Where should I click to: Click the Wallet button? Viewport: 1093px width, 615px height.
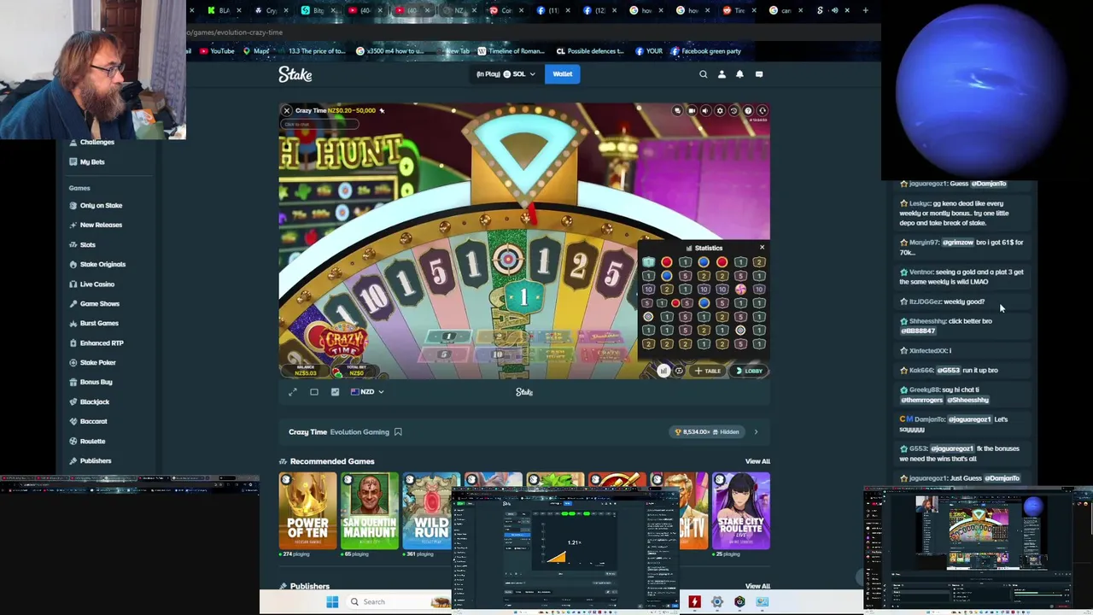pyautogui.click(x=563, y=74)
